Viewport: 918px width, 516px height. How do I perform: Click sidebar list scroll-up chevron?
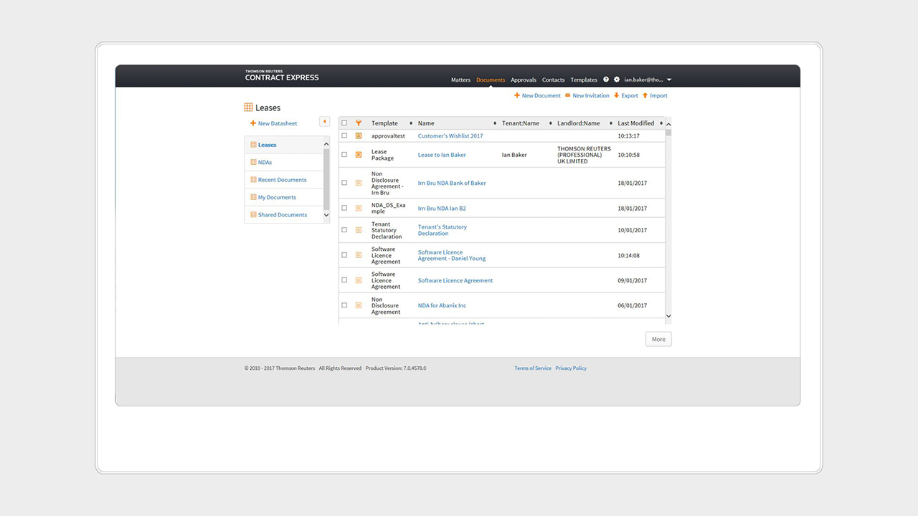pyautogui.click(x=327, y=145)
